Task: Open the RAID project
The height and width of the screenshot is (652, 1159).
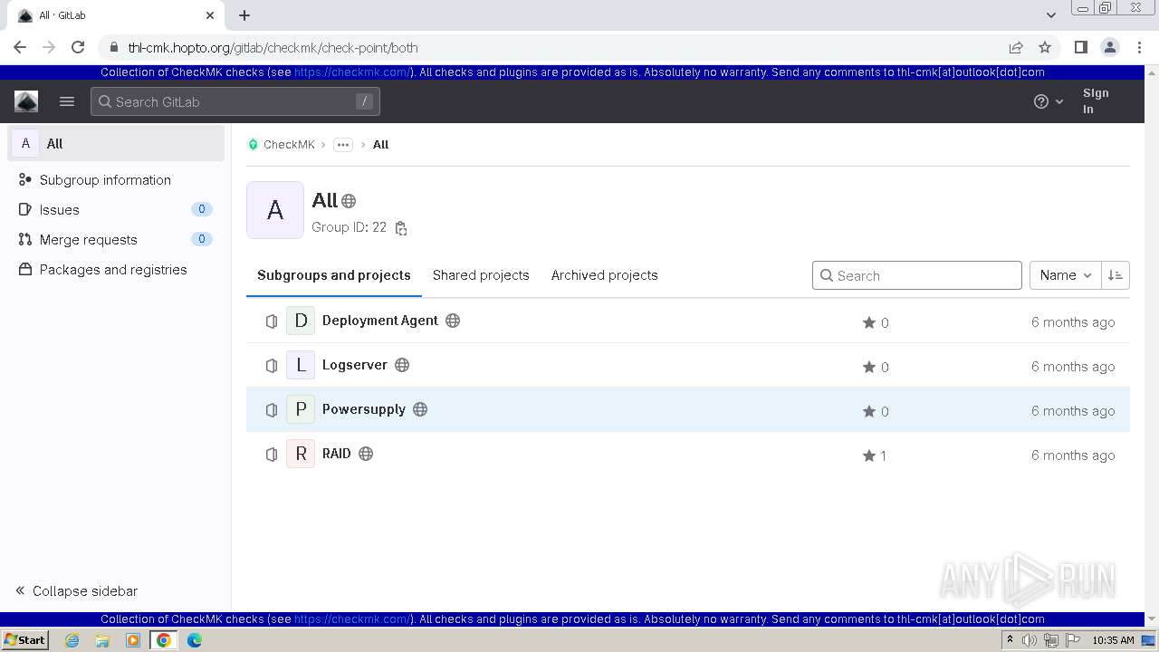Action: click(337, 454)
